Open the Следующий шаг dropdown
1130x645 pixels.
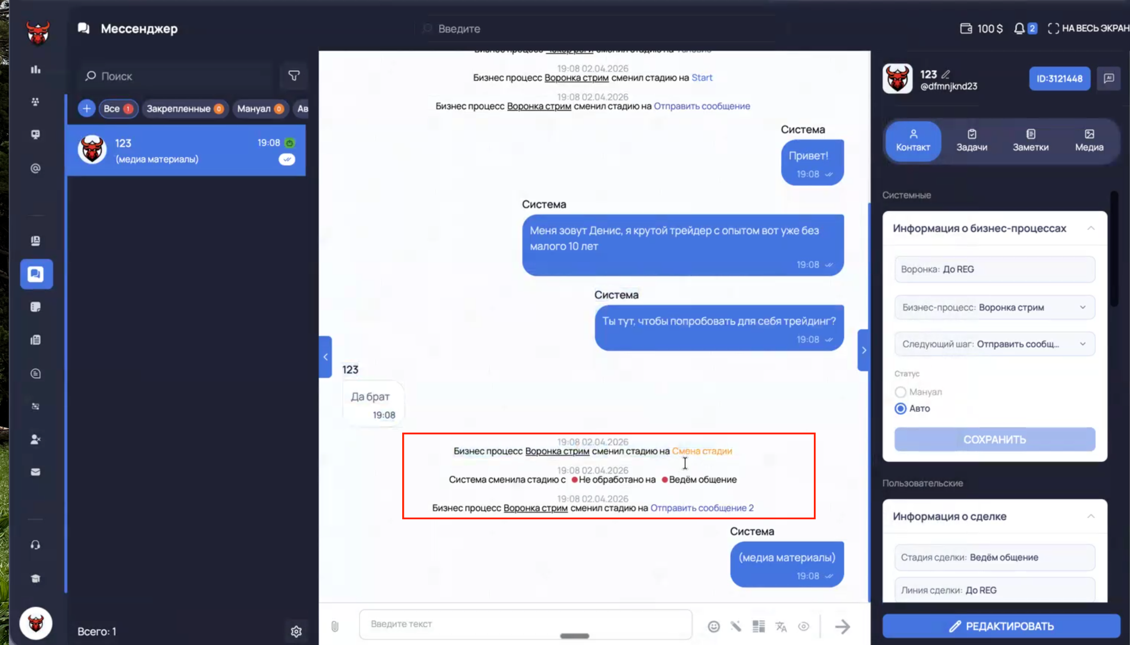pyautogui.click(x=994, y=344)
